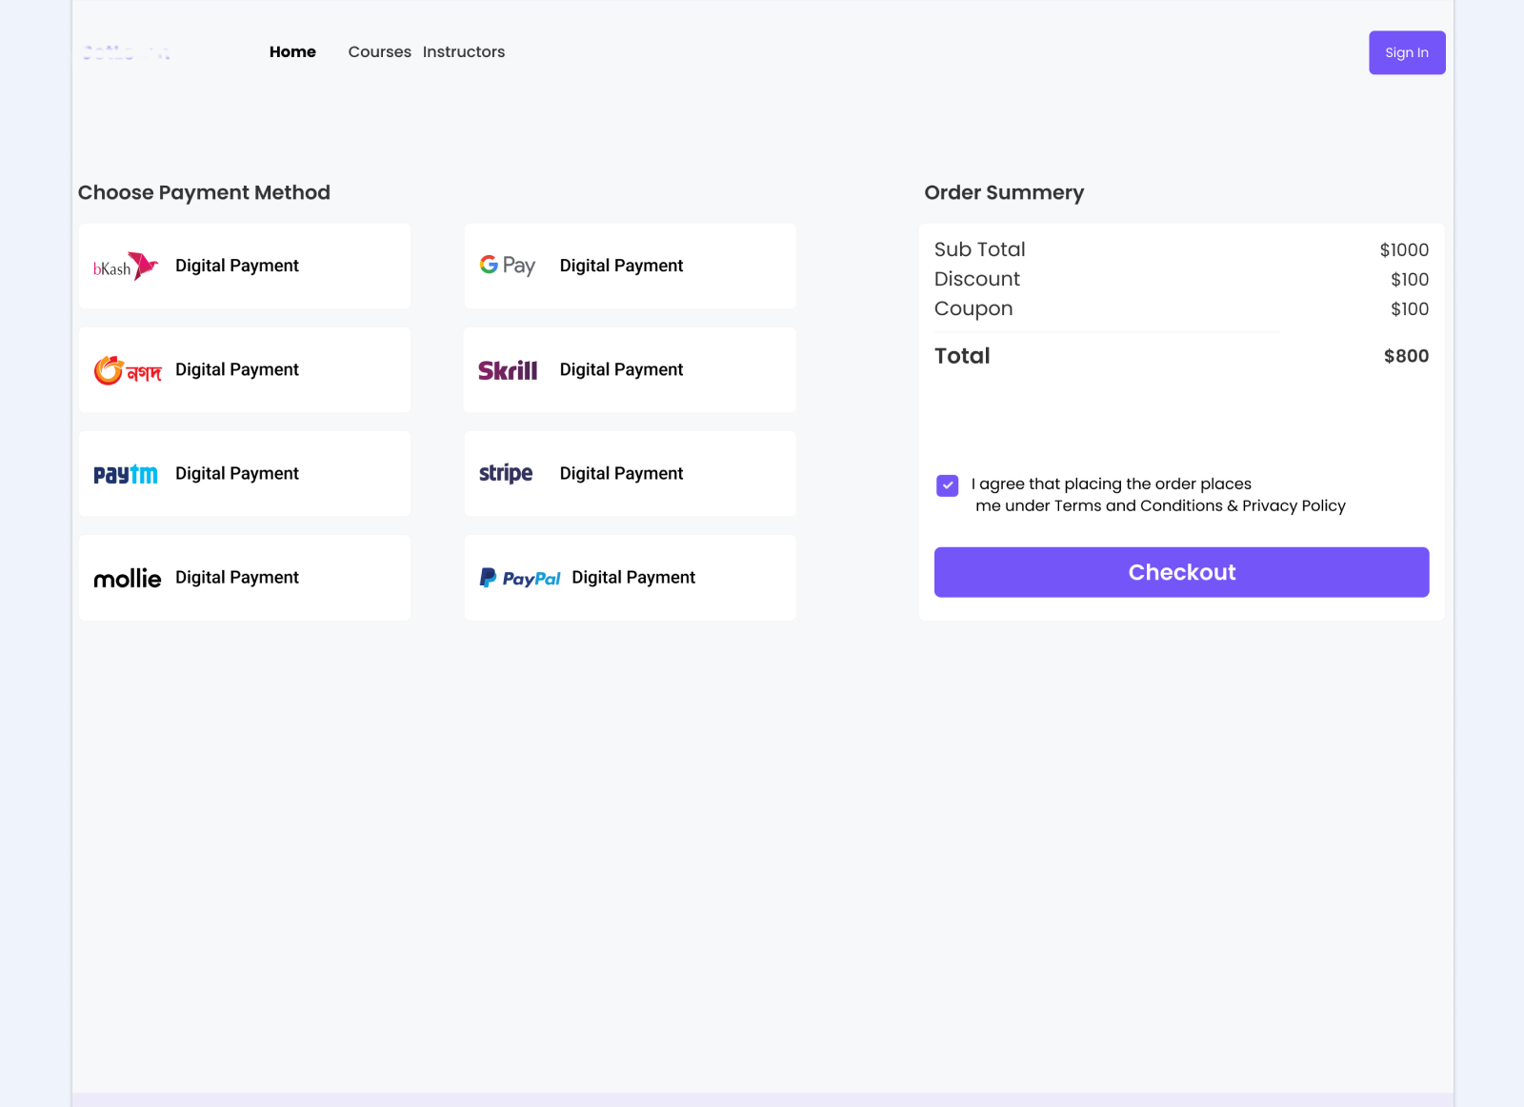Select the PayPal Digital Payment card
Screen dimensions: 1524x1107
630,577
